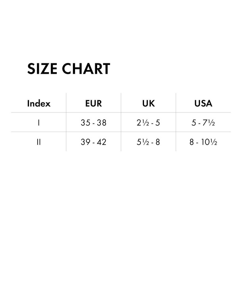Click the USA 5 - 7½ cell
Image resolution: width=242 pixels, height=290 pixels.
tap(203, 123)
